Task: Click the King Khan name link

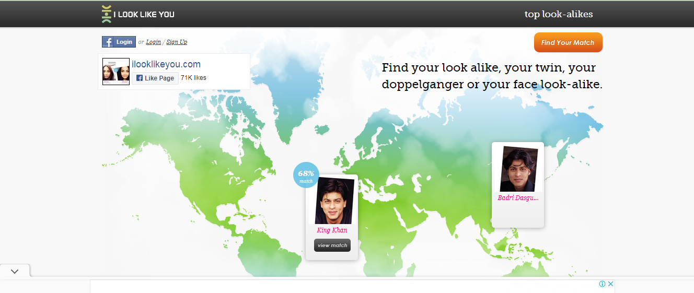Action: click(332, 230)
